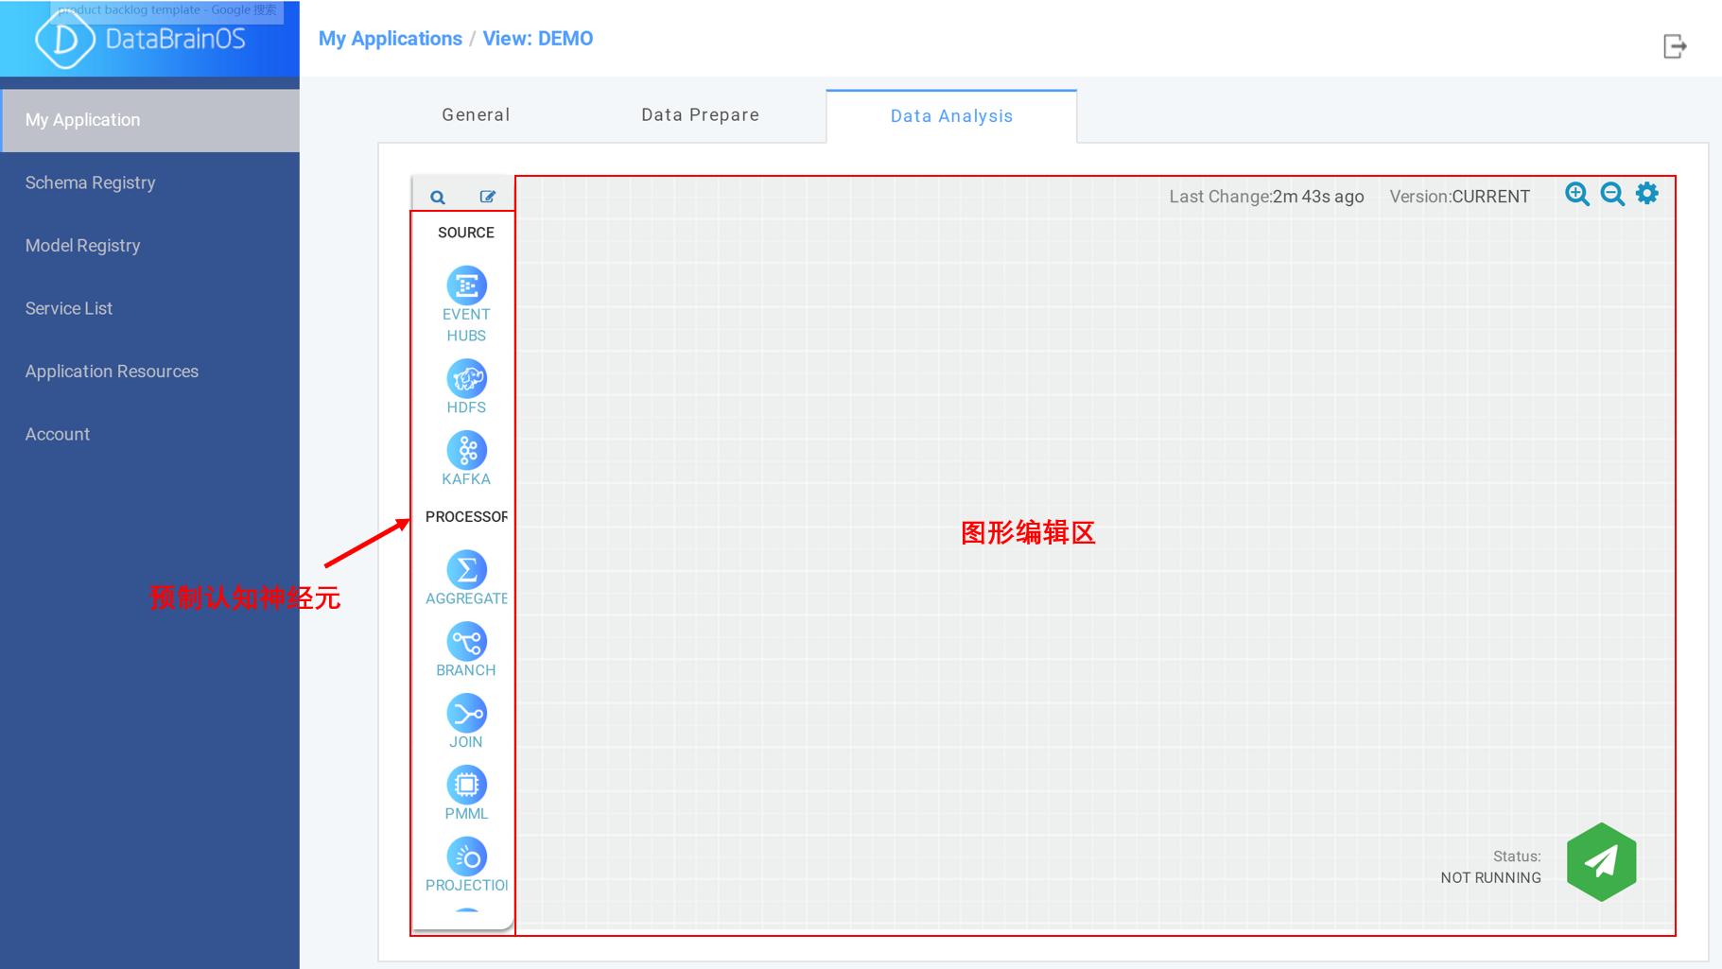
Task: Go to My Applications breadcrumb link
Action: [390, 39]
